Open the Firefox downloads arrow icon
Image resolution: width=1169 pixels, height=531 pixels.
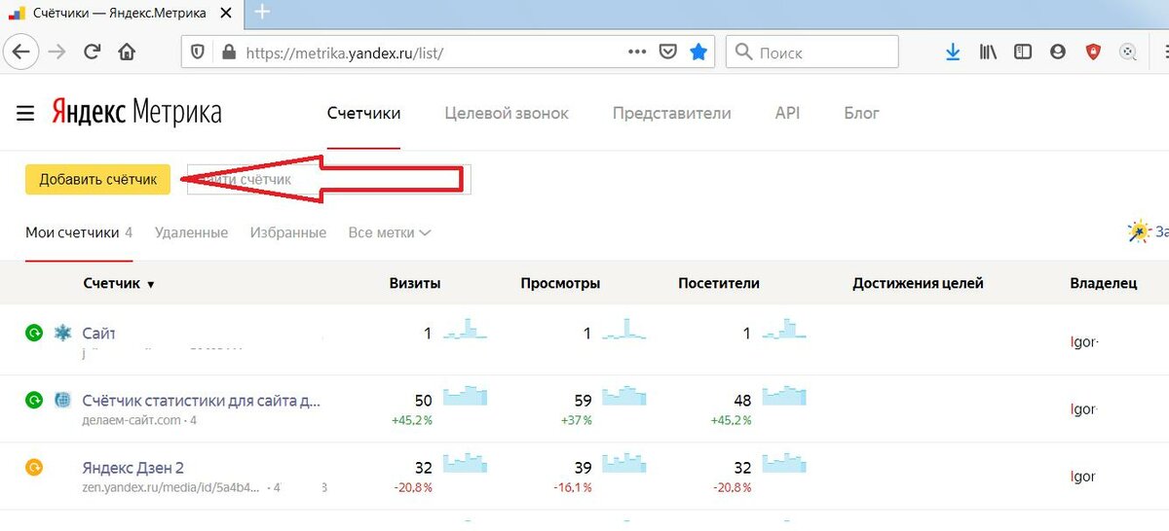tap(953, 53)
